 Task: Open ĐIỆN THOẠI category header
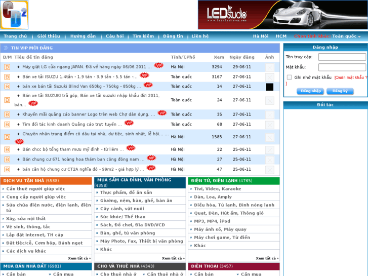coord(212,266)
